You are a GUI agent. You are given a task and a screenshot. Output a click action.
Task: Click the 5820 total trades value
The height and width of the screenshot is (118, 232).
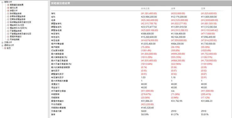(143, 111)
